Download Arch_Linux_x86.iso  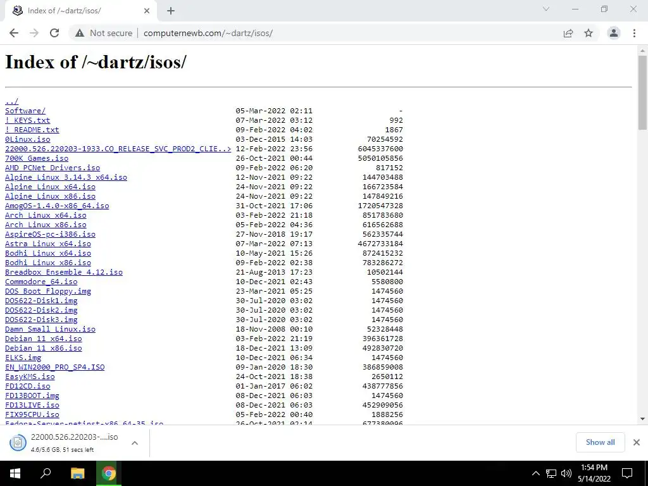46,225
